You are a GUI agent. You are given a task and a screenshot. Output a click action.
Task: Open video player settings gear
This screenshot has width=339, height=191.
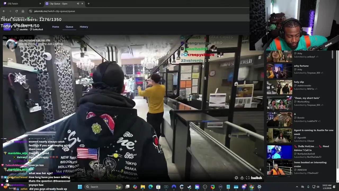click(x=236, y=178)
